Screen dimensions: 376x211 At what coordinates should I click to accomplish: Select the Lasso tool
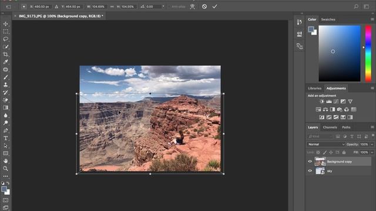pyautogui.click(x=5, y=39)
